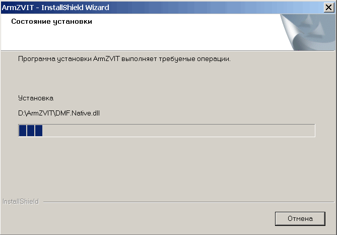Click the blank title bar area

215,8
